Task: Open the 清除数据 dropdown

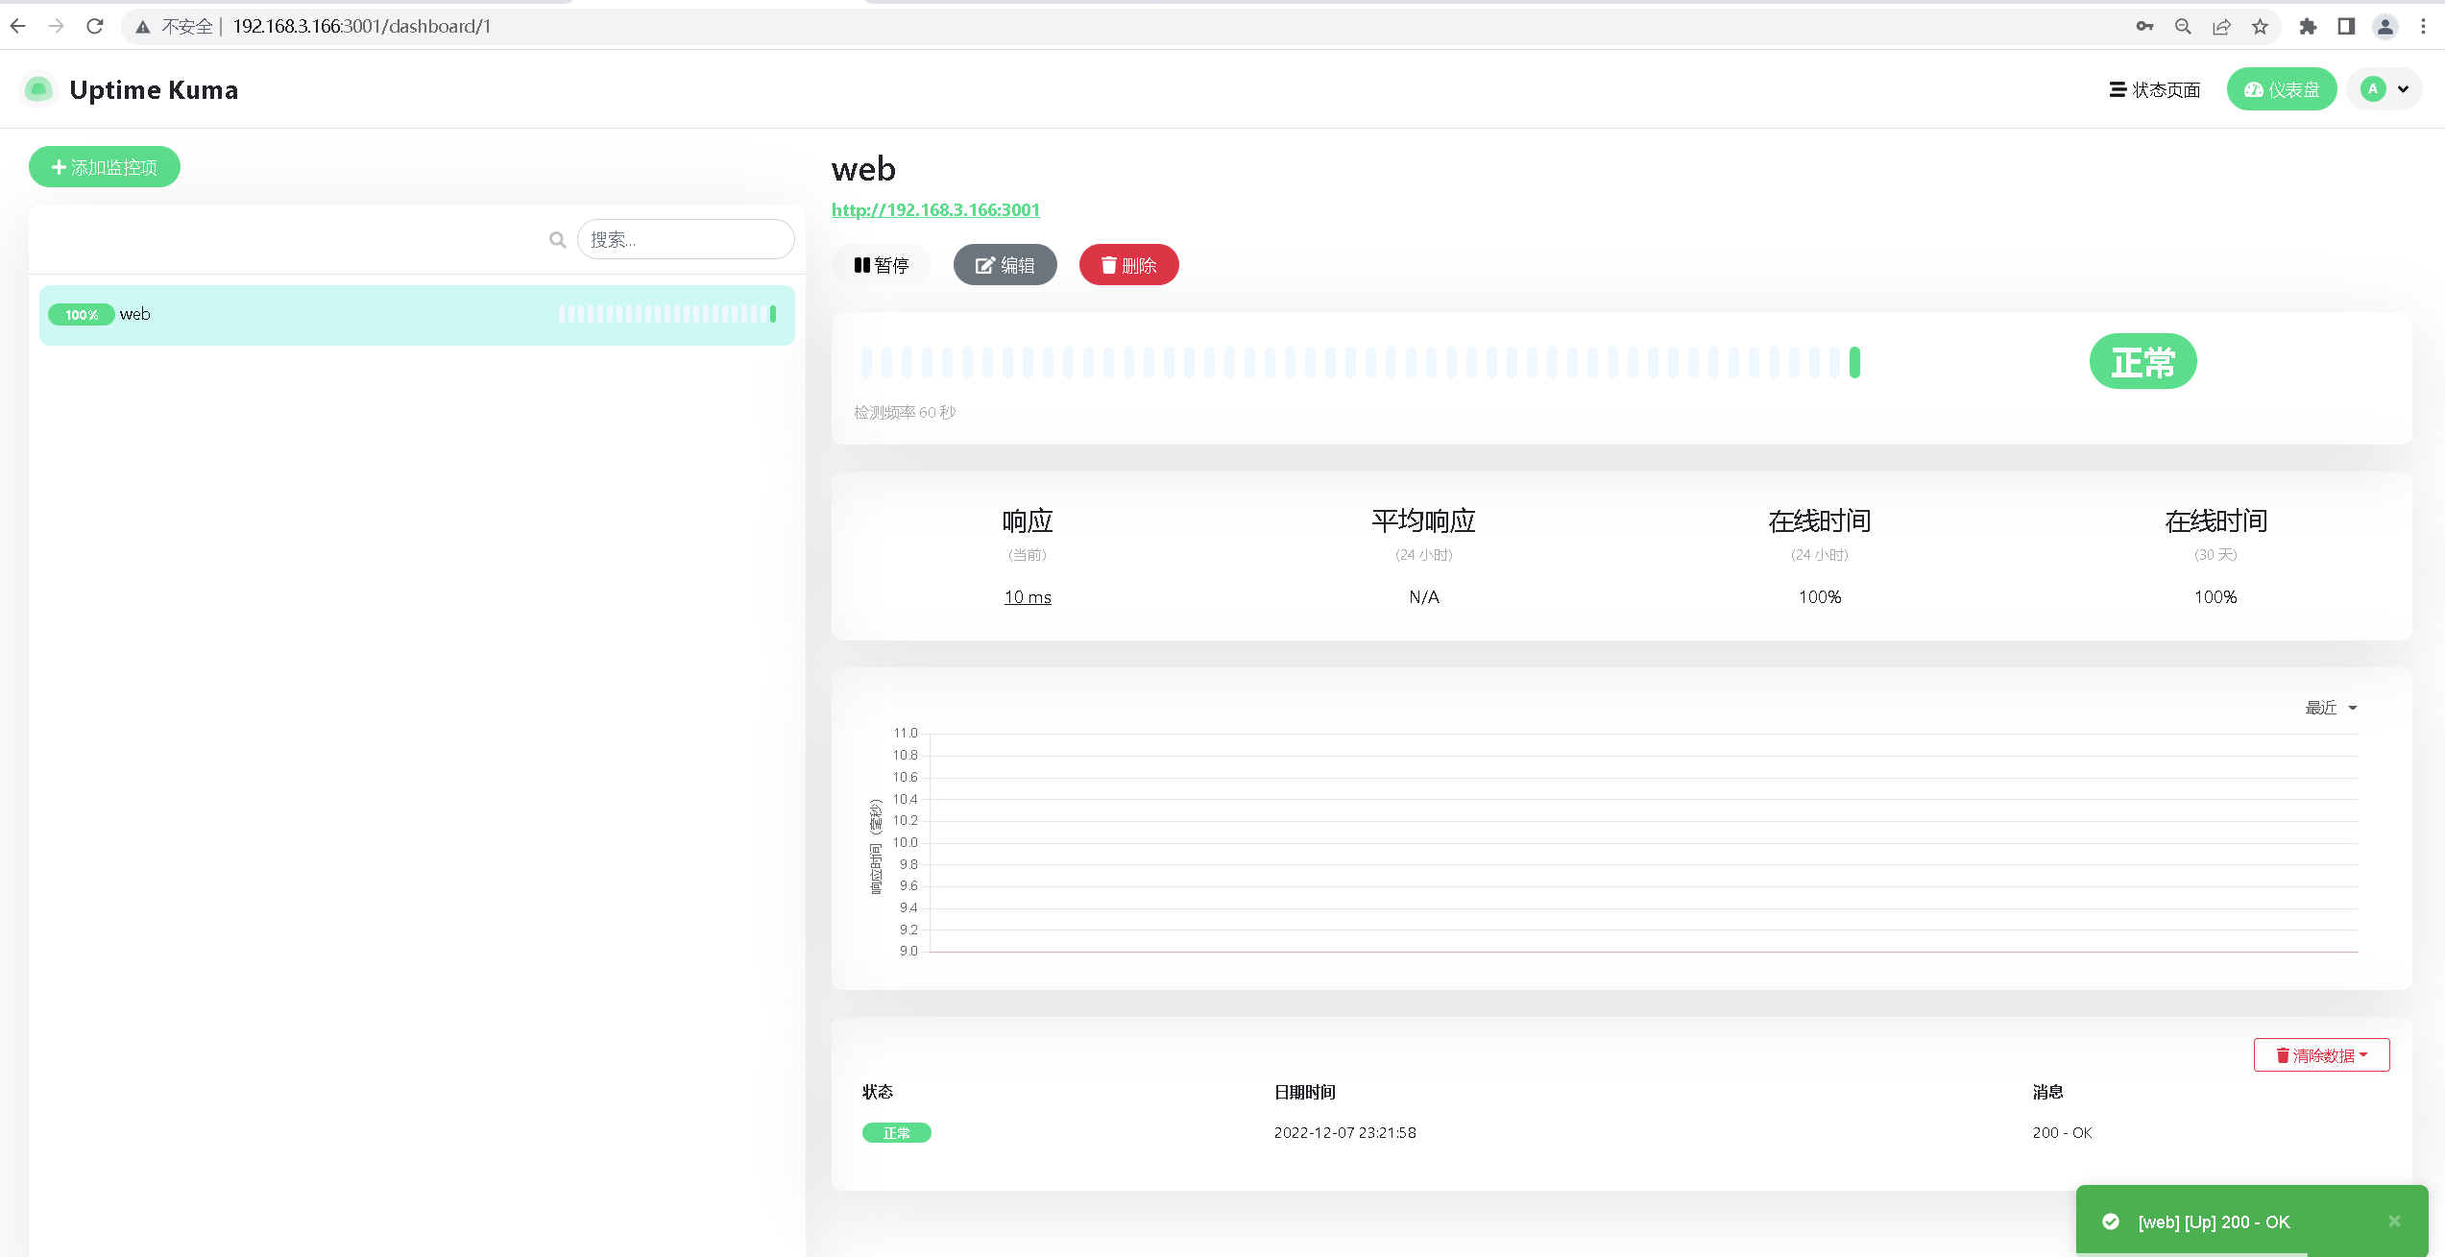Action: tap(2321, 1055)
